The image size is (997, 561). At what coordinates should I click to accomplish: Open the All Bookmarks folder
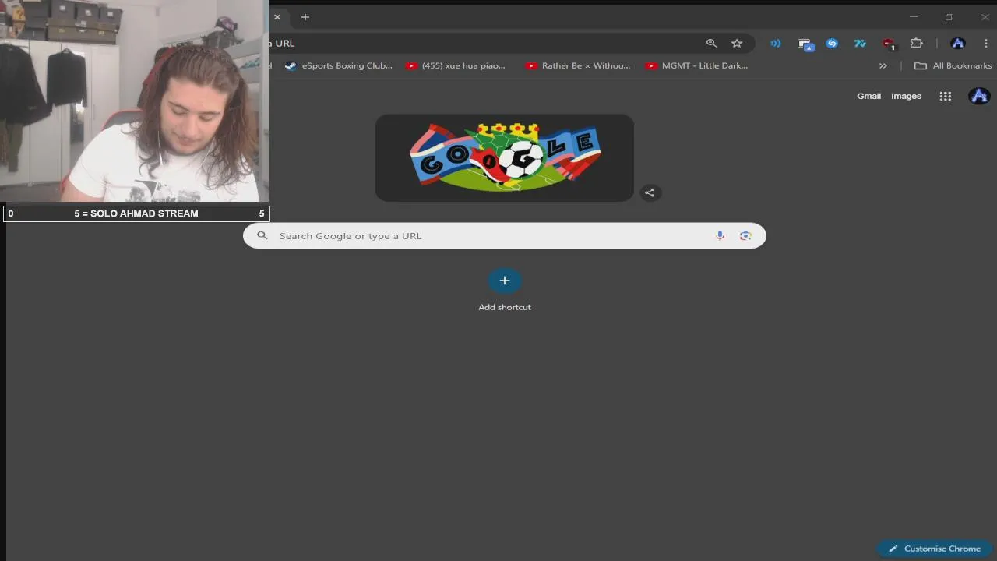953,66
